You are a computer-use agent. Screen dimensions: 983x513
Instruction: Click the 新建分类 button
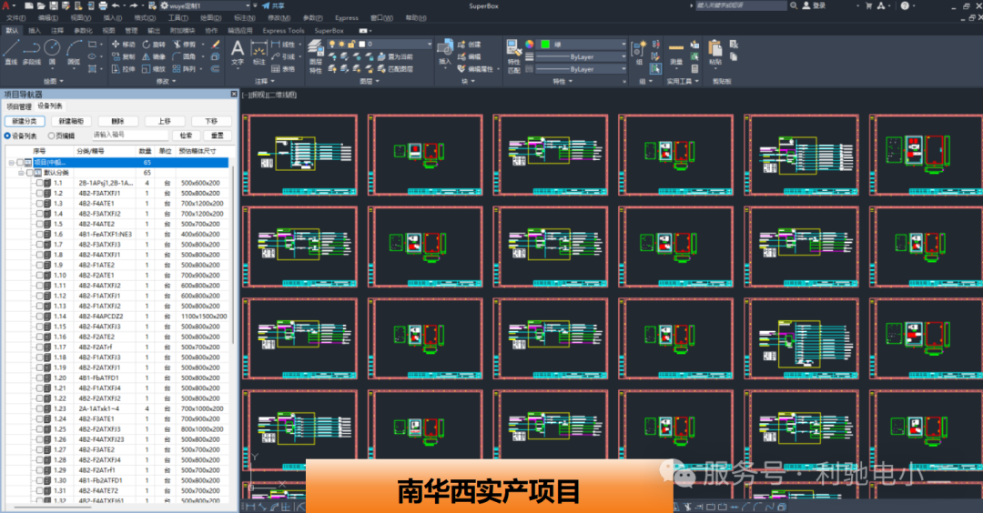click(x=25, y=121)
